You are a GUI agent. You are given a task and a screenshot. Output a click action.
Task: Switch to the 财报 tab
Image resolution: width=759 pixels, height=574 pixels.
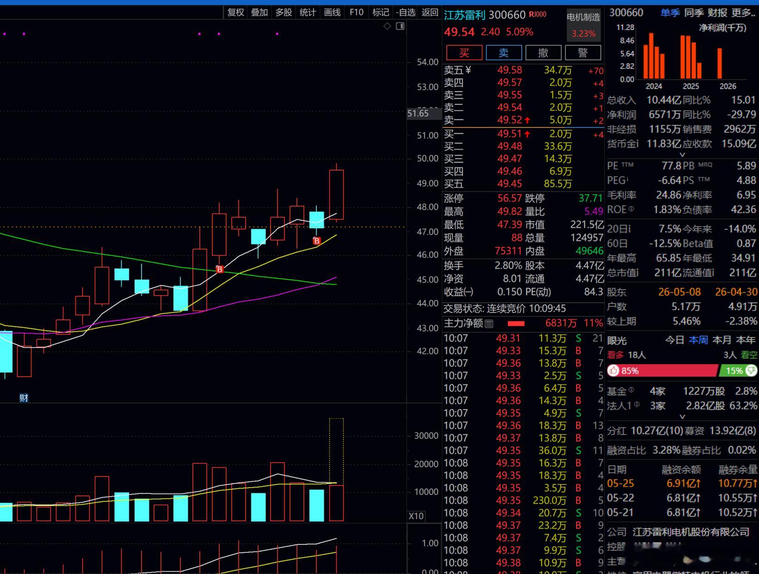pyautogui.click(x=717, y=13)
